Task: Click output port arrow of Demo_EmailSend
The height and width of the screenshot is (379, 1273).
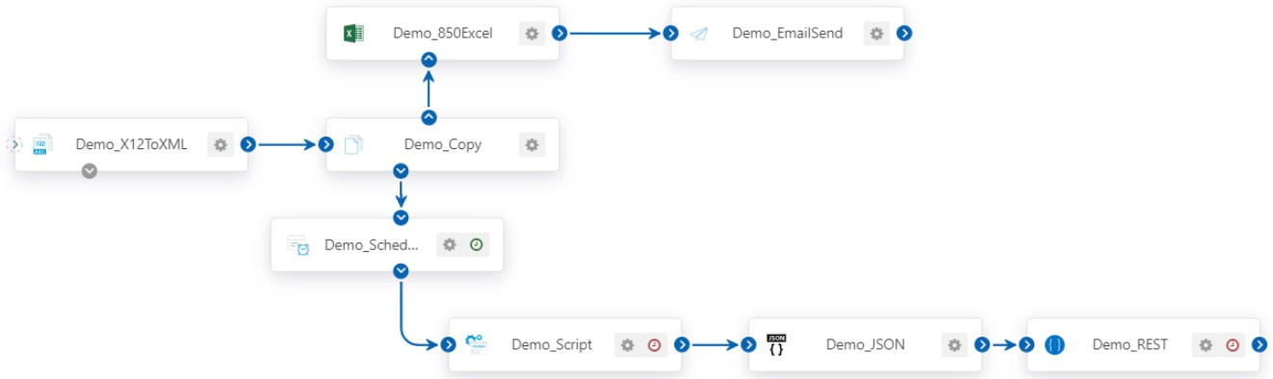Action: (x=904, y=34)
